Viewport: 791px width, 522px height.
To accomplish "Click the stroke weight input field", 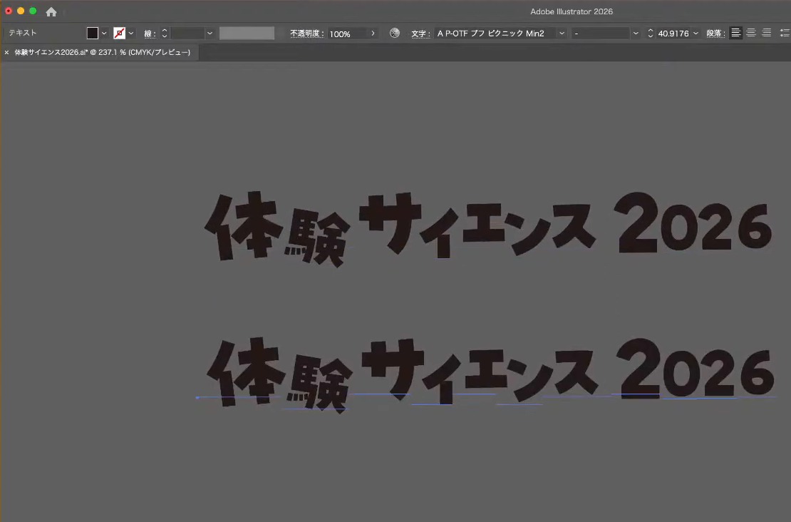I will (187, 34).
